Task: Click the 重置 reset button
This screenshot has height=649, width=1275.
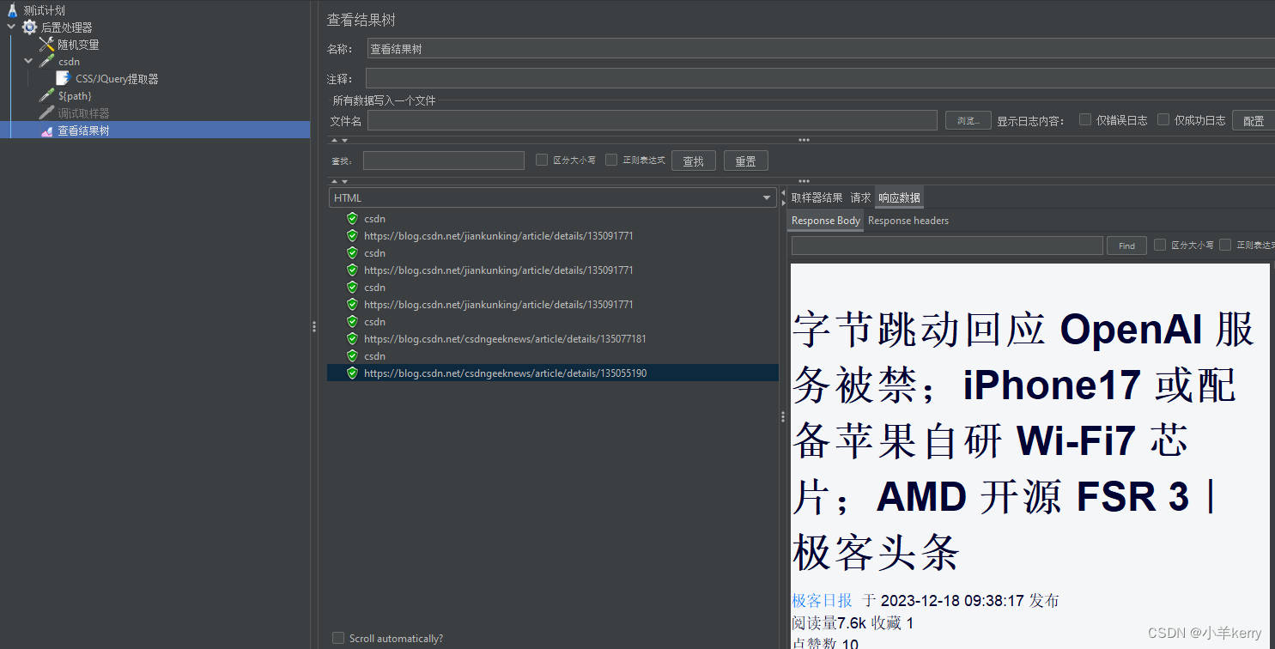Action: (x=746, y=161)
